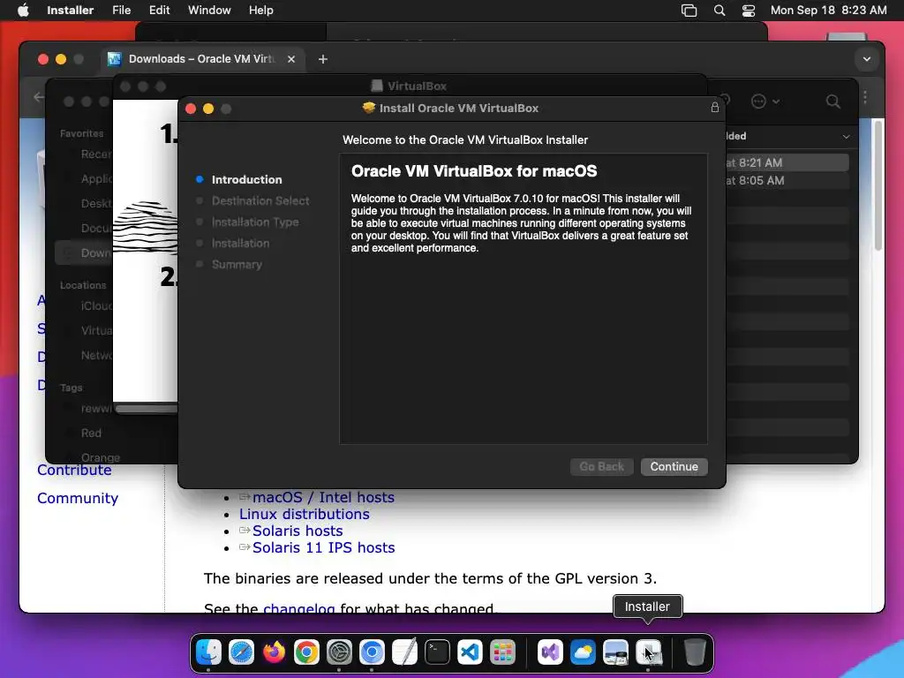Launch Firefox from the Dock
The image size is (904, 678).
[274, 652]
